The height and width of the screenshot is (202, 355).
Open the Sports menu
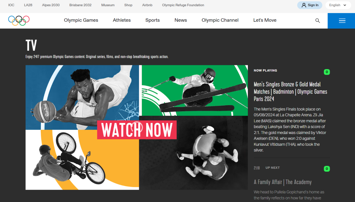153,20
